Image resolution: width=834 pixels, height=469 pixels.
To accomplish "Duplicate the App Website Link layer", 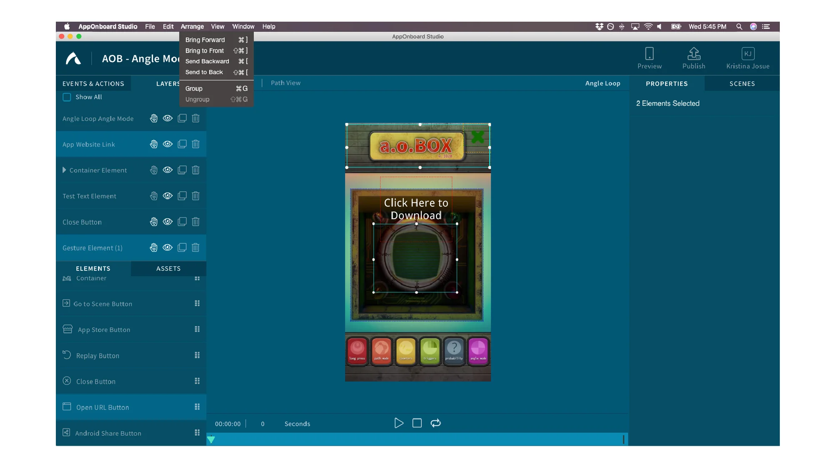I will [182, 145].
